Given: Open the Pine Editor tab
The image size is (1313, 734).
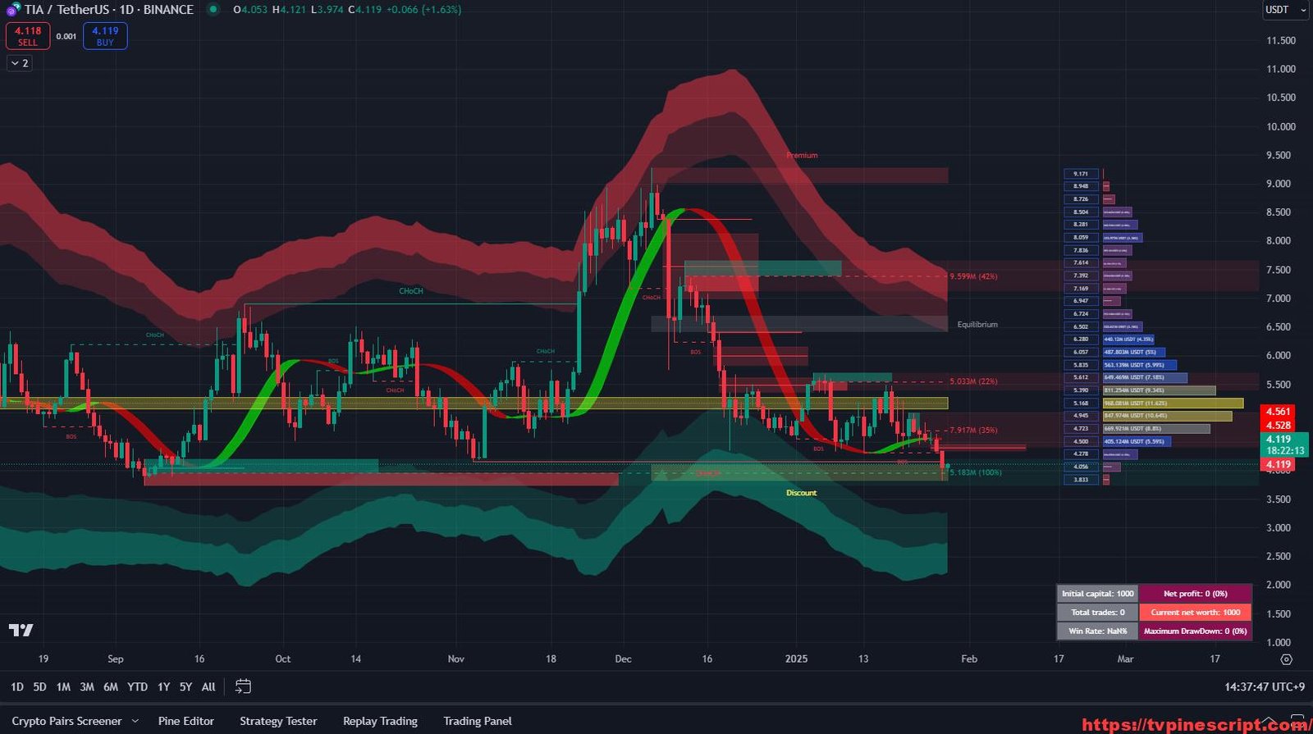Looking at the screenshot, I should pos(185,721).
